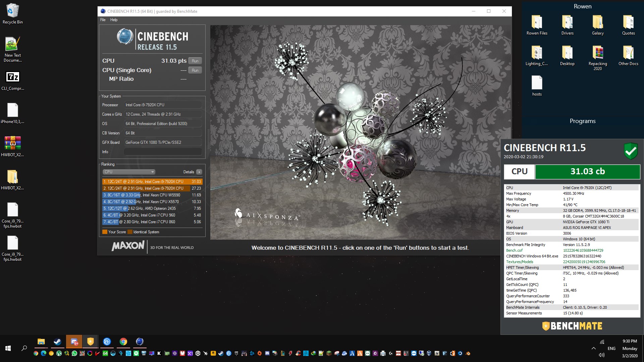644x362 pixels.
Task: Click the Info input field
Action: [x=163, y=152]
